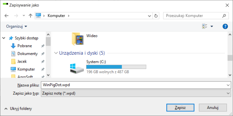Click Komputer in the address breadcrumb
233x116 pixels.
pos(56,16)
